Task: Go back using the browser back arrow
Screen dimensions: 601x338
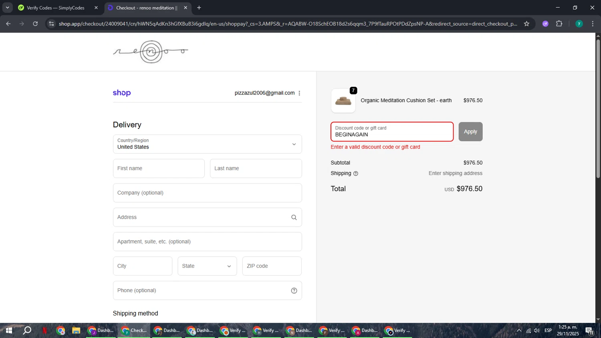Action: tap(8, 24)
